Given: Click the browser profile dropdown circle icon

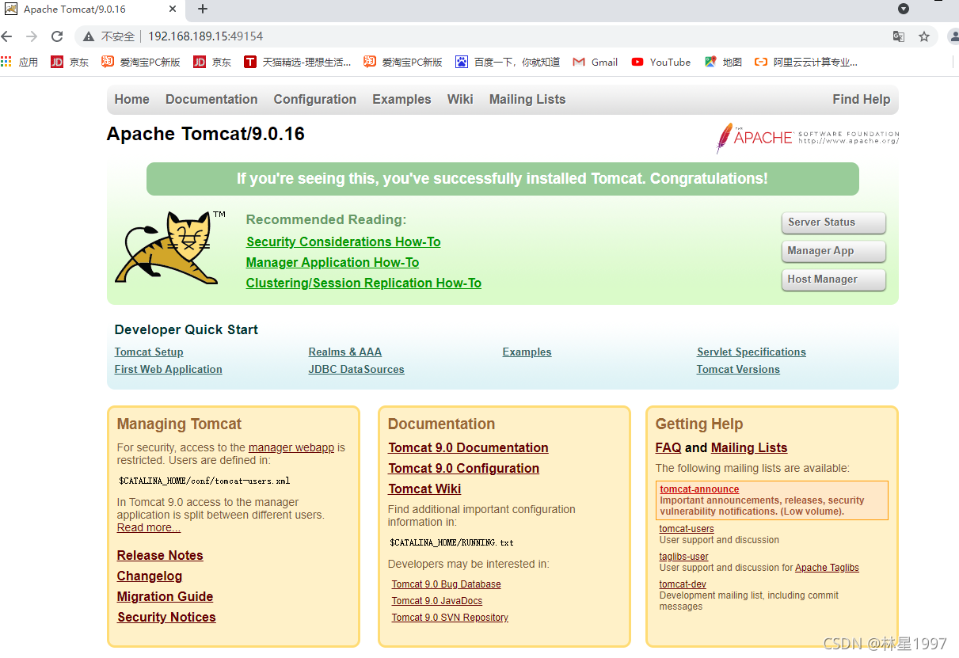Looking at the screenshot, I should coord(904,9).
